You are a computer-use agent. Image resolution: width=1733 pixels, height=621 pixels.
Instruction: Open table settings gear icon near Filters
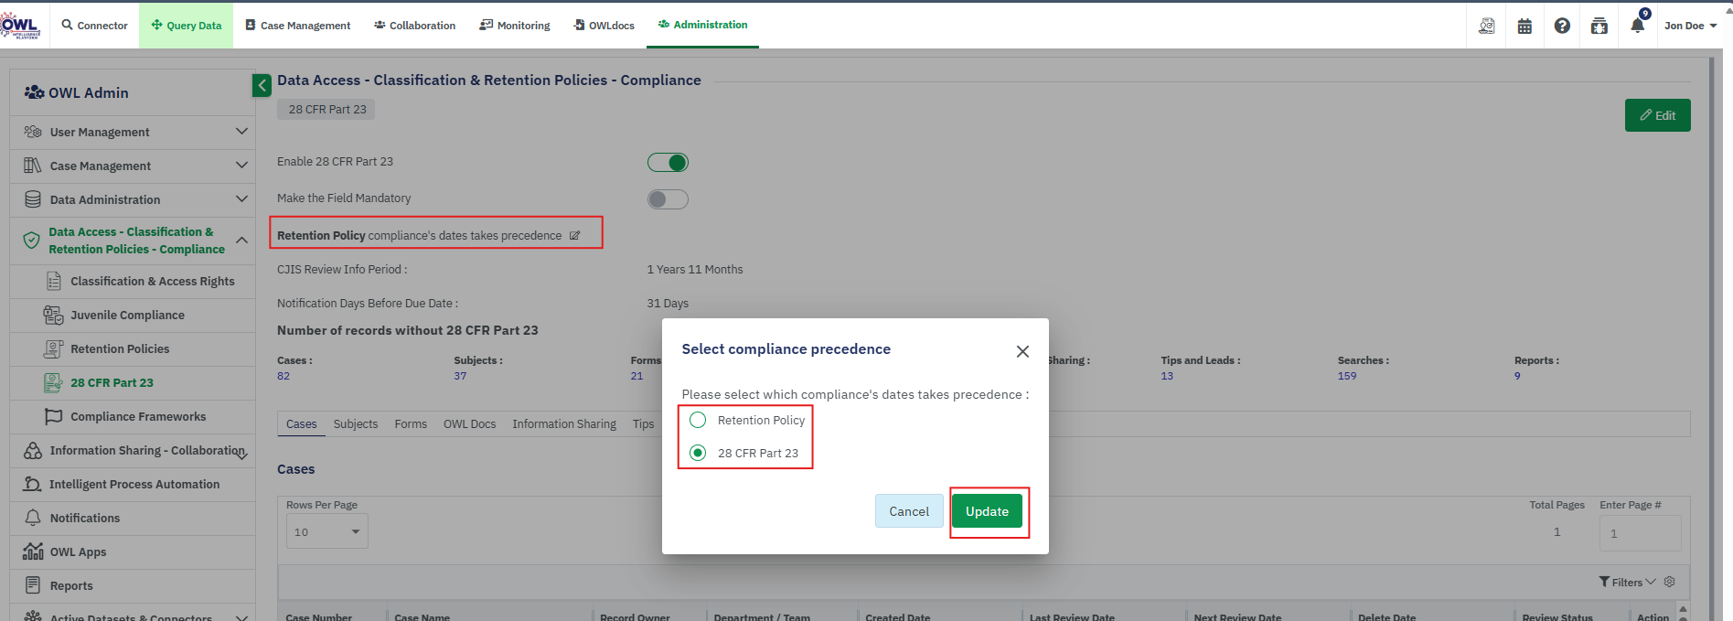click(x=1669, y=582)
